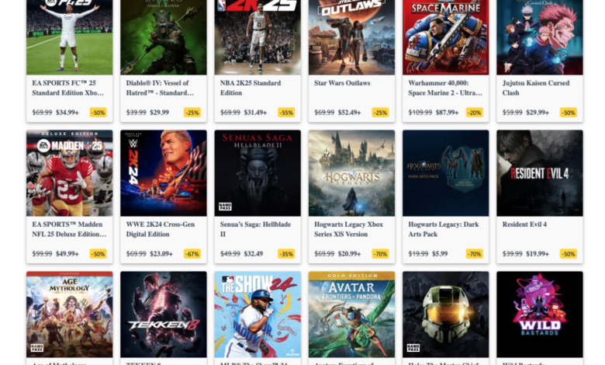Click Game Pass badge on Halo cover
Screen dimensions: 605x365
413,348
